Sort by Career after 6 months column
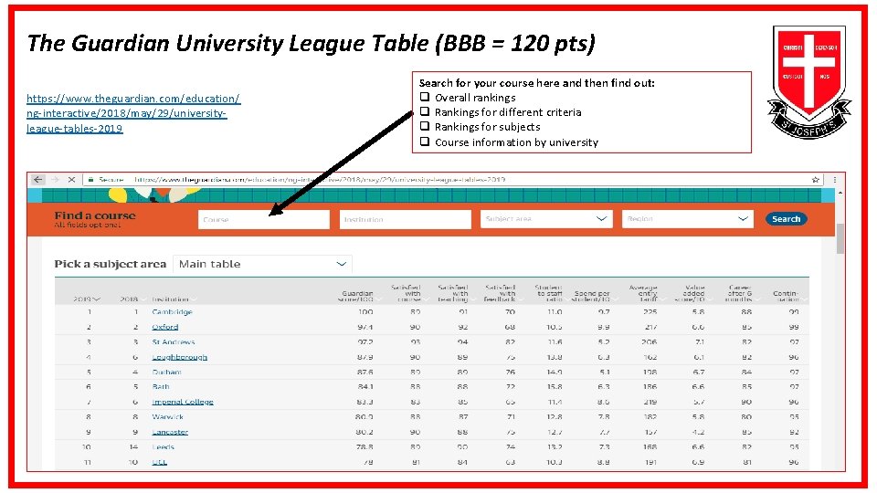Screen dimensions: 877x493 741,293
